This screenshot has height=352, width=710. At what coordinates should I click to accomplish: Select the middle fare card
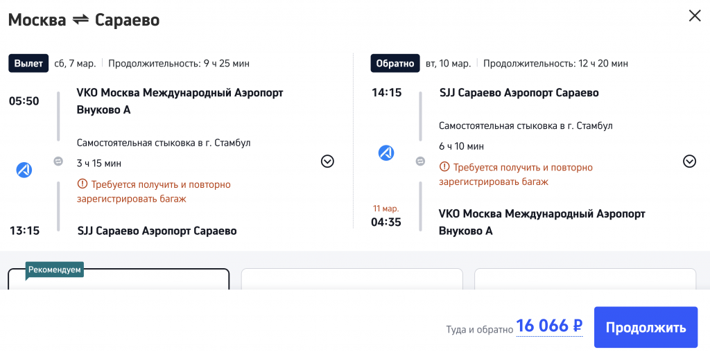coord(352,279)
